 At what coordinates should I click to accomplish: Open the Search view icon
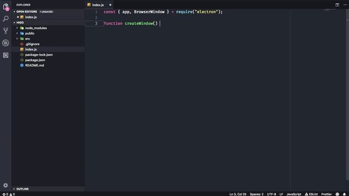tap(6, 19)
